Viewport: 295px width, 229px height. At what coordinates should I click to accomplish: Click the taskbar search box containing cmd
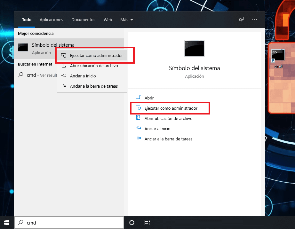(x=69, y=223)
